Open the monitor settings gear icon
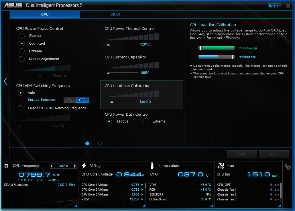The width and height of the screenshot is (295, 211). click(x=288, y=167)
